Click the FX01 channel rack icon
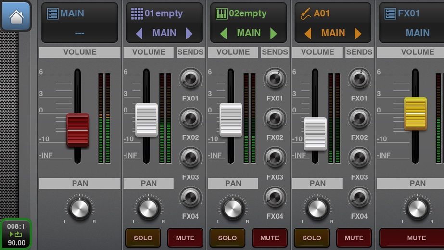444x250 pixels. 390,13
